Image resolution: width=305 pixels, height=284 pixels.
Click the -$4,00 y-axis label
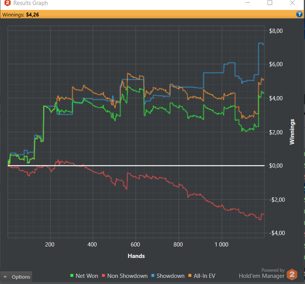(277, 233)
